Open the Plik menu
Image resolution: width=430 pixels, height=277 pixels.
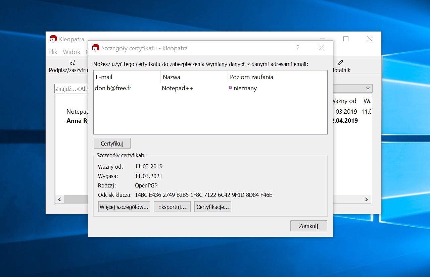(x=53, y=52)
